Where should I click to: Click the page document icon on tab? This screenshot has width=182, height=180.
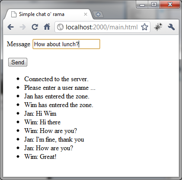pyautogui.click(x=14, y=14)
